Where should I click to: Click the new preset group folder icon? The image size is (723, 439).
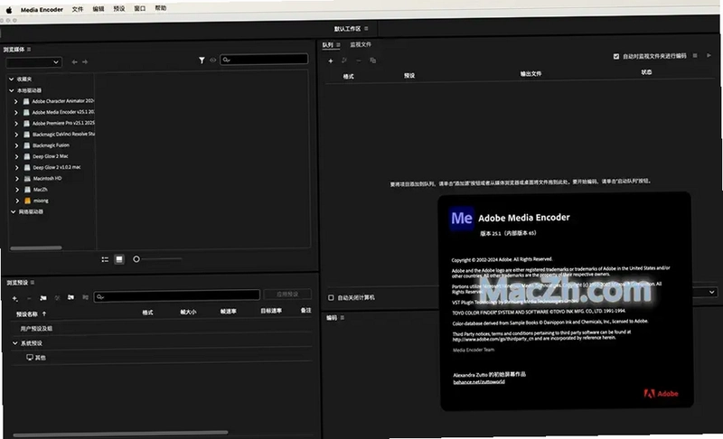pyautogui.click(x=43, y=298)
